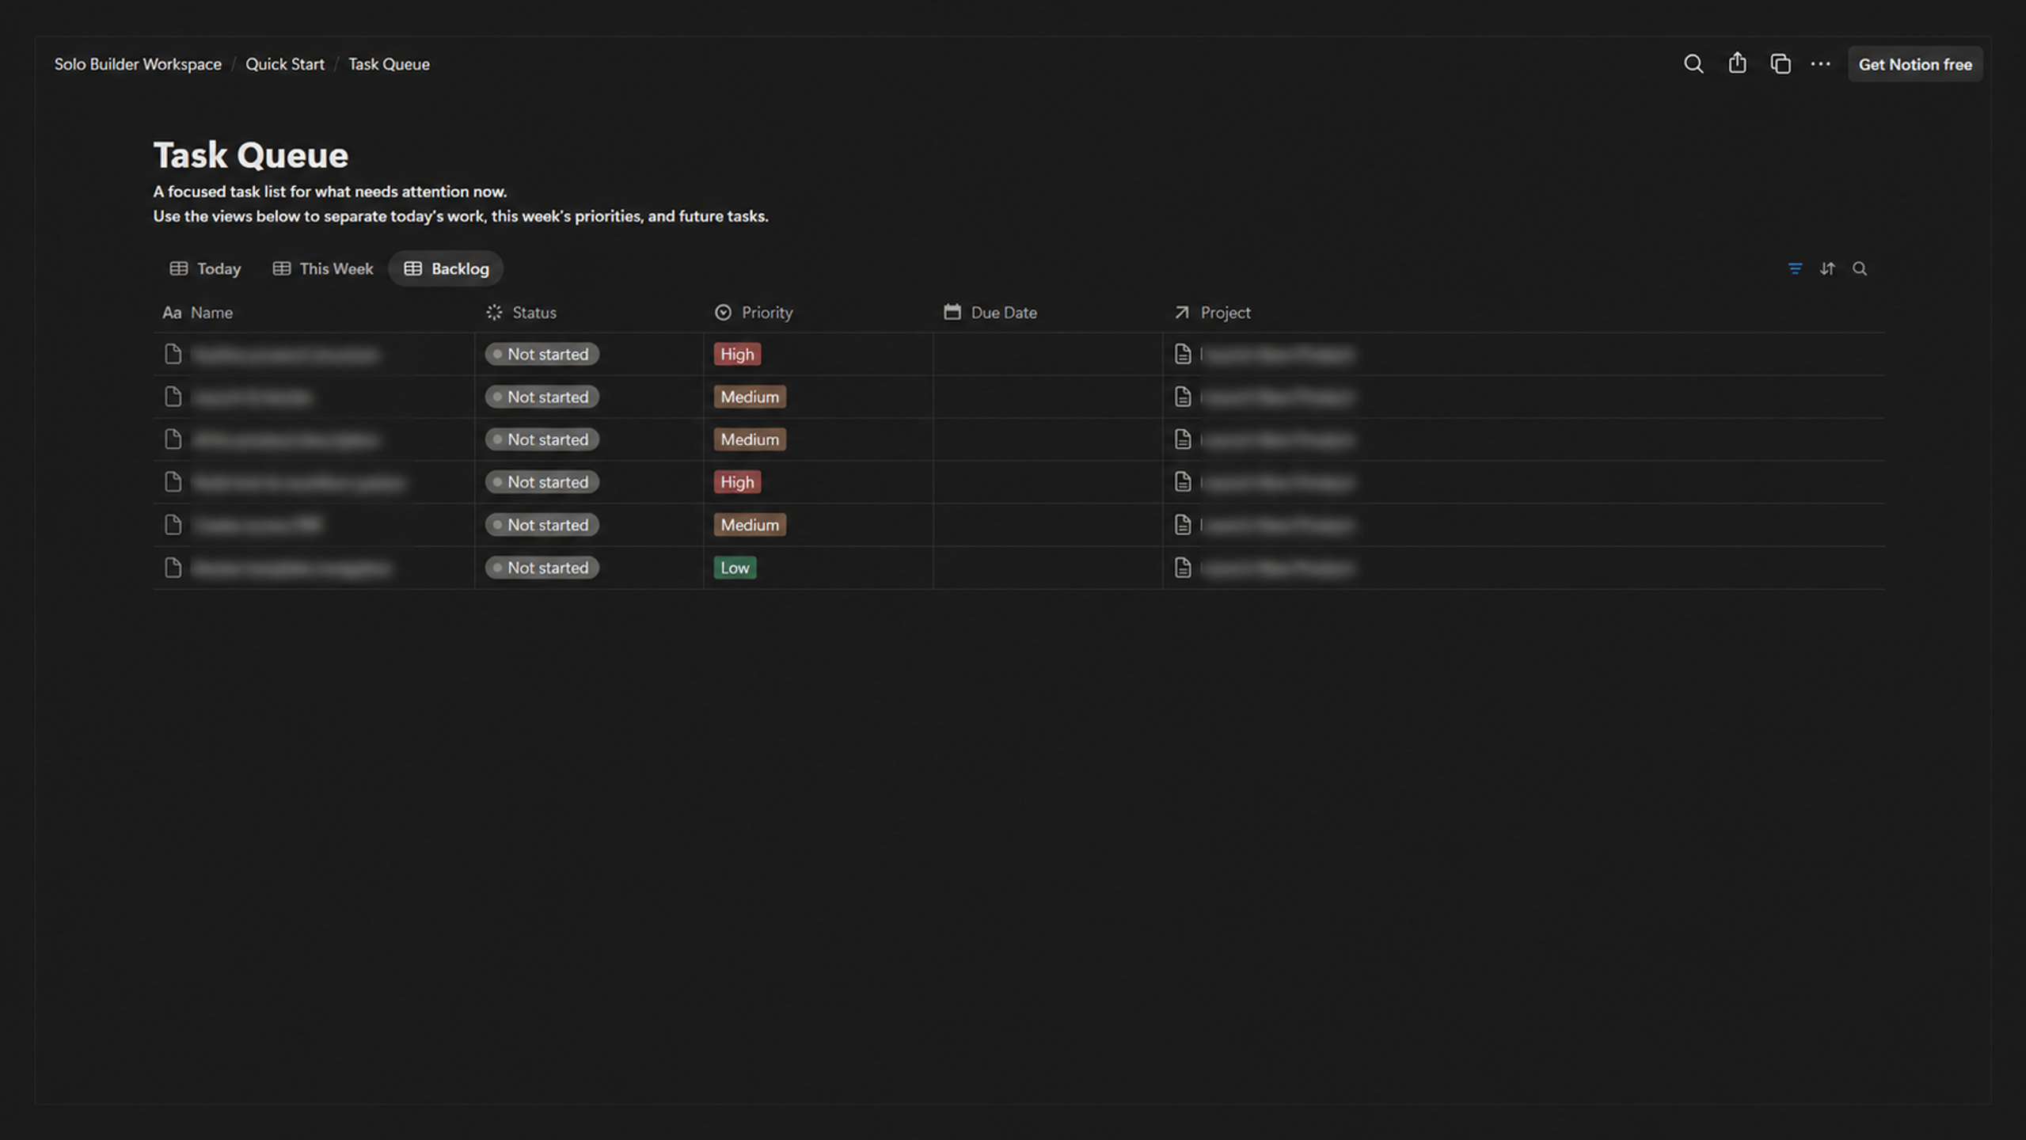Switch to the This Week view tab

coord(322,269)
